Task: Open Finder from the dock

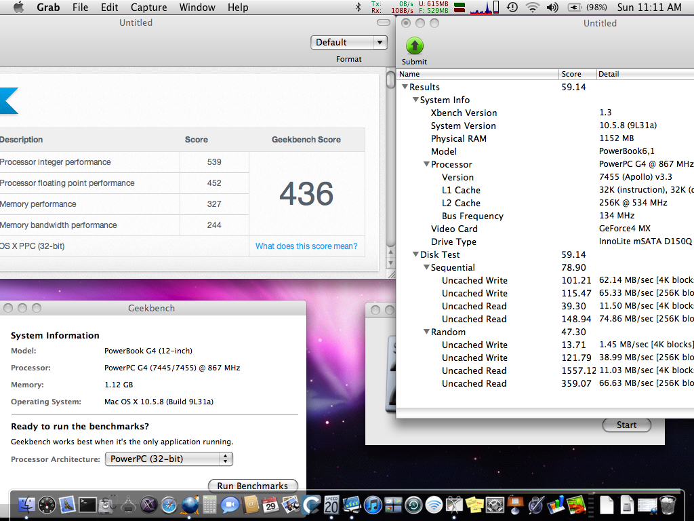Action: coord(26,505)
